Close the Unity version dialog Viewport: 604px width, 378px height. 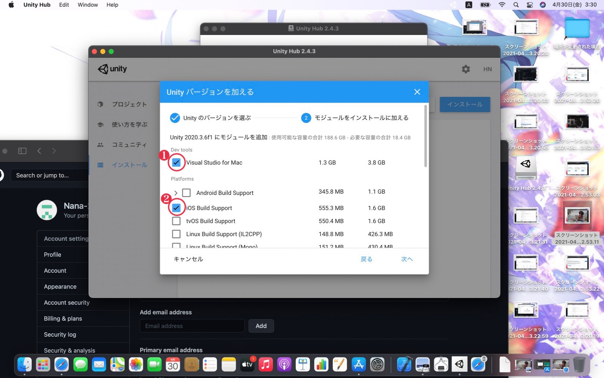[417, 92]
